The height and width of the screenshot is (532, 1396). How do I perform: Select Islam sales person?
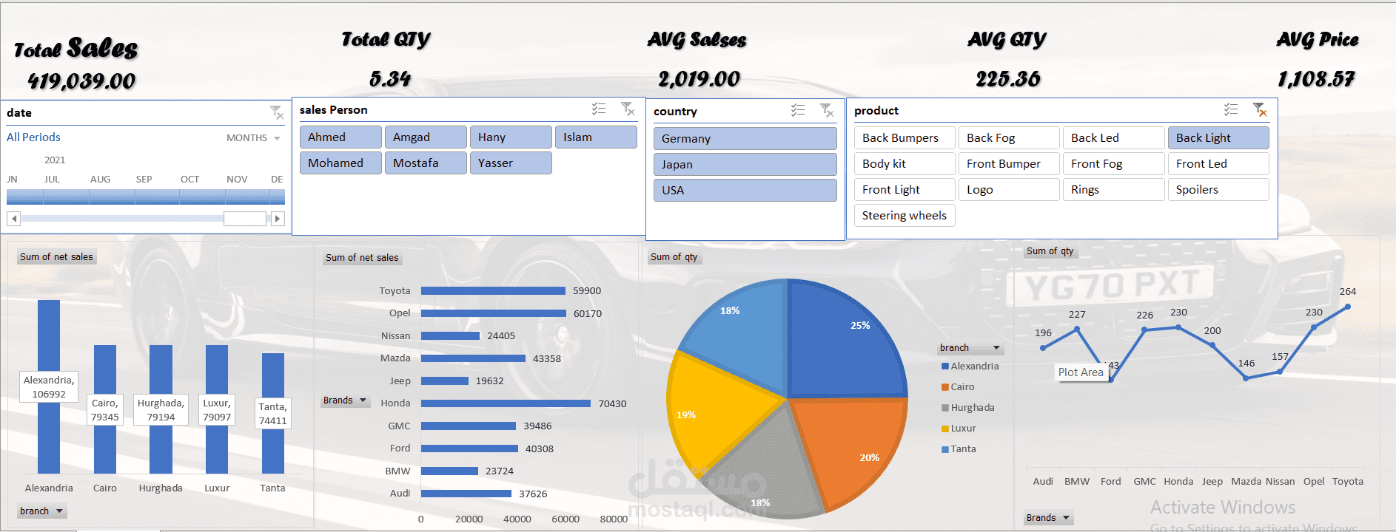596,137
